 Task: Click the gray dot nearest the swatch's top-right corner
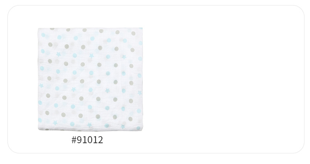(x=133, y=33)
